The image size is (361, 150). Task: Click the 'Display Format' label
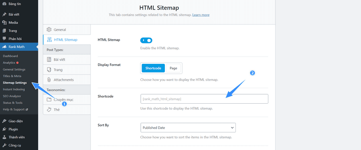tap(109, 65)
